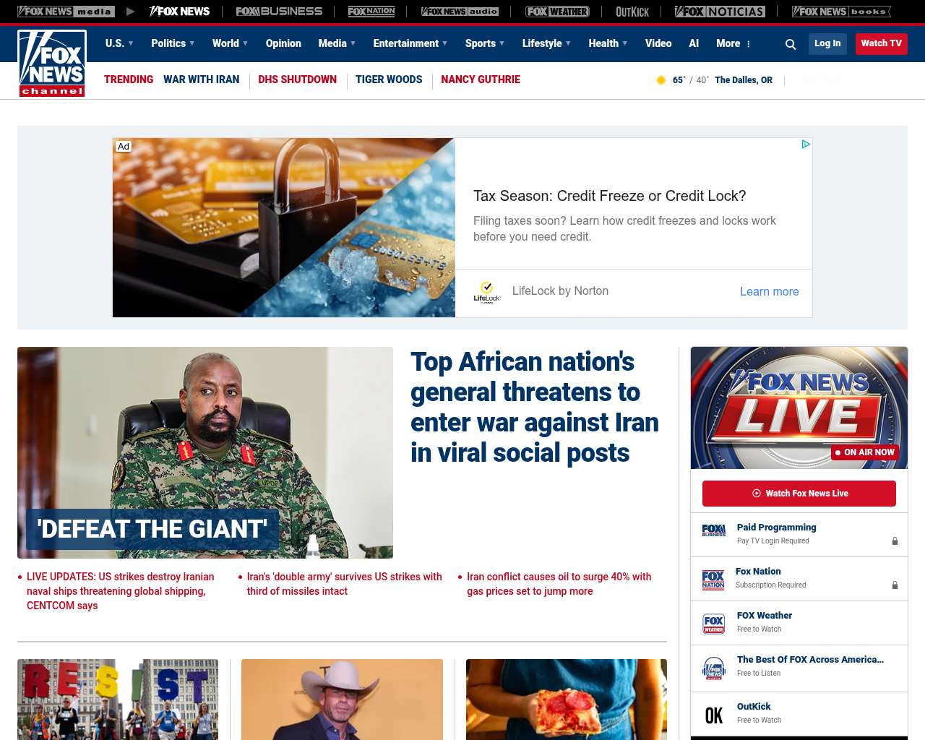Click the Watch Fox News Live button
This screenshot has width=925, height=740.
coord(799,494)
